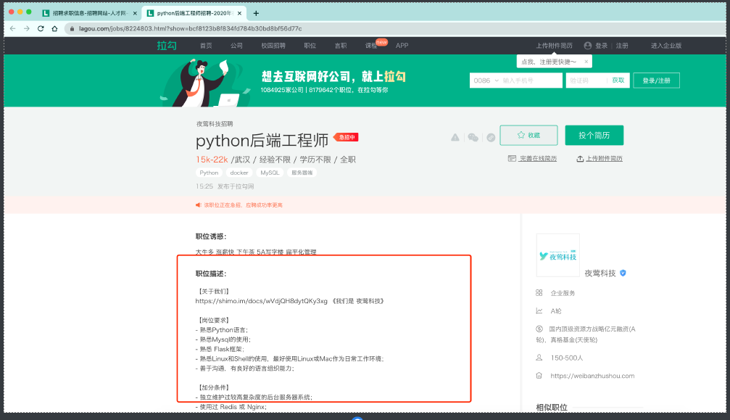This screenshot has height=420, width=730.
Task: Click the 企业服务 industry icon
Action: pyautogui.click(x=539, y=293)
